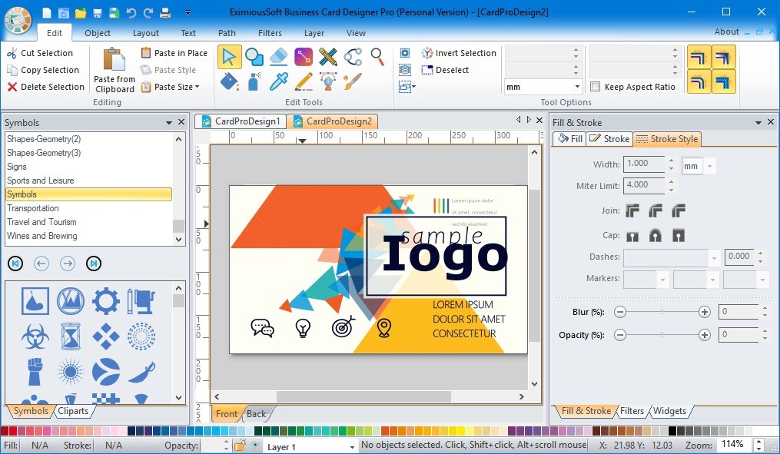
Task: Open Layer 1 dropdown in status bar
Action: point(352,447)
